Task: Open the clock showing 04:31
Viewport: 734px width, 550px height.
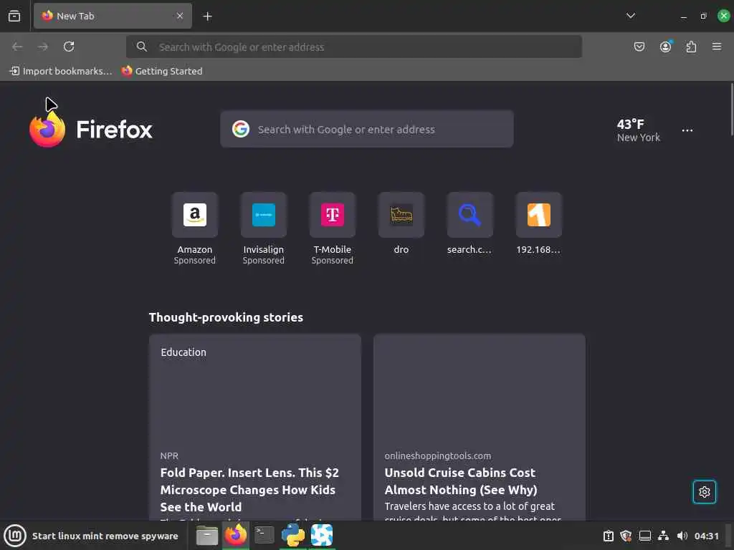Action: [706, 536]
